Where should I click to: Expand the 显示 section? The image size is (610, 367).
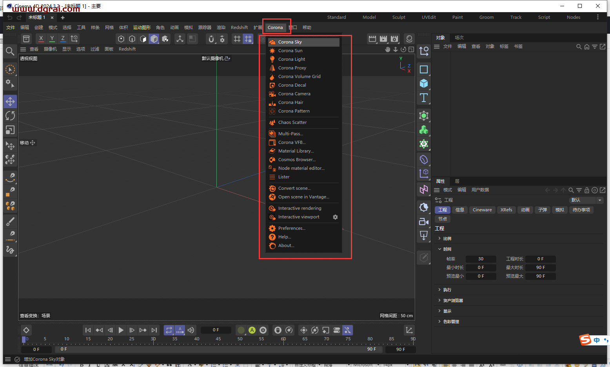point(447,311)
